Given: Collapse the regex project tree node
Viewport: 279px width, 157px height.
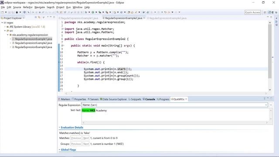Looking at the screenshot, I should (2, 23).
